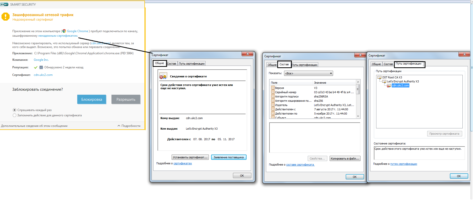Click the value V3
Viewport: 473px width, 204px height.
click(x=316, y=88)
